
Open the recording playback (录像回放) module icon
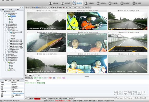[x=110, y=3]
